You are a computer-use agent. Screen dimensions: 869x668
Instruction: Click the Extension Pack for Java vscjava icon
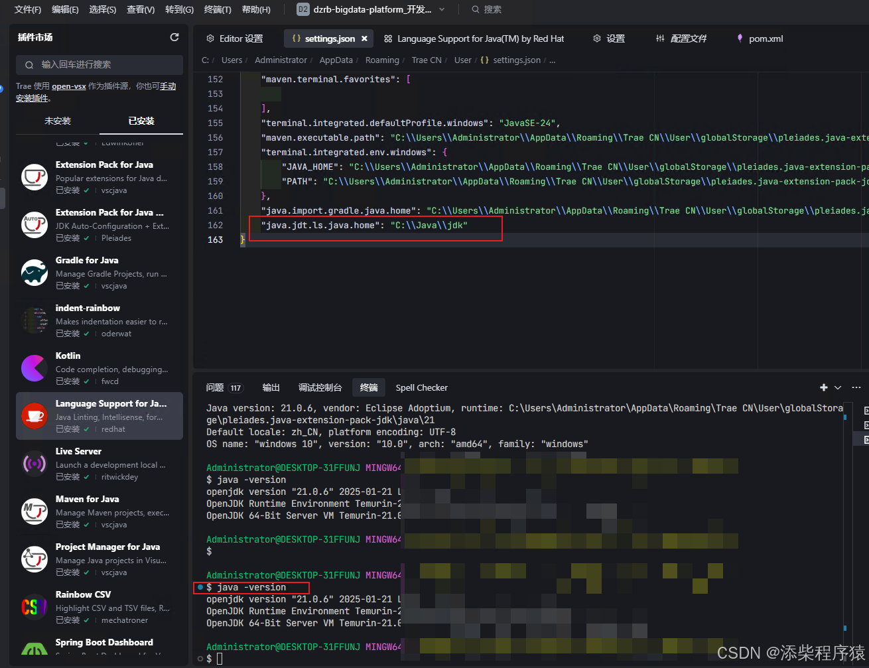click(34, 177)
